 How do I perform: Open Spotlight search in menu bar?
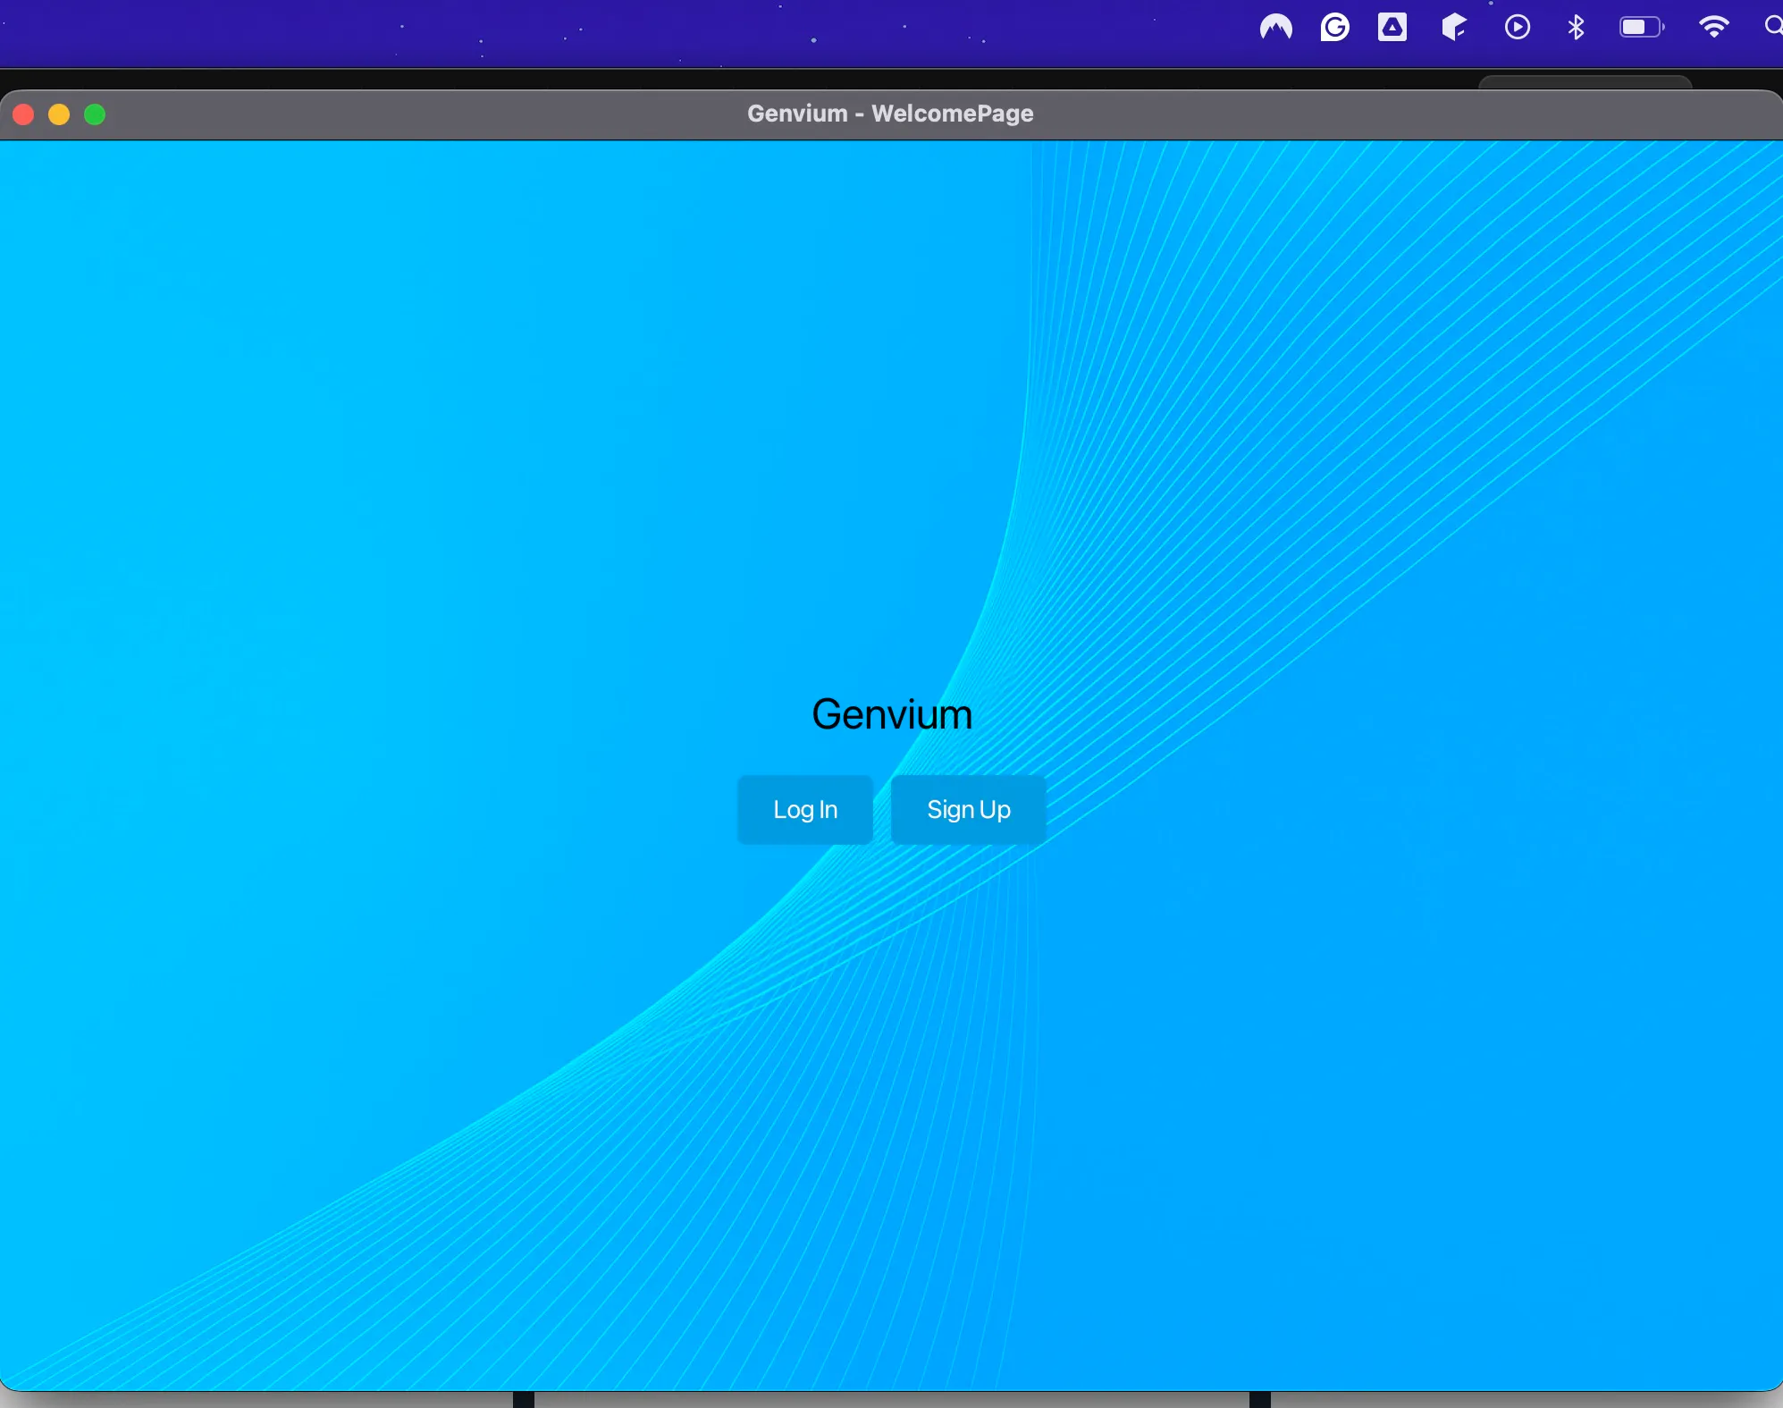1773,27
